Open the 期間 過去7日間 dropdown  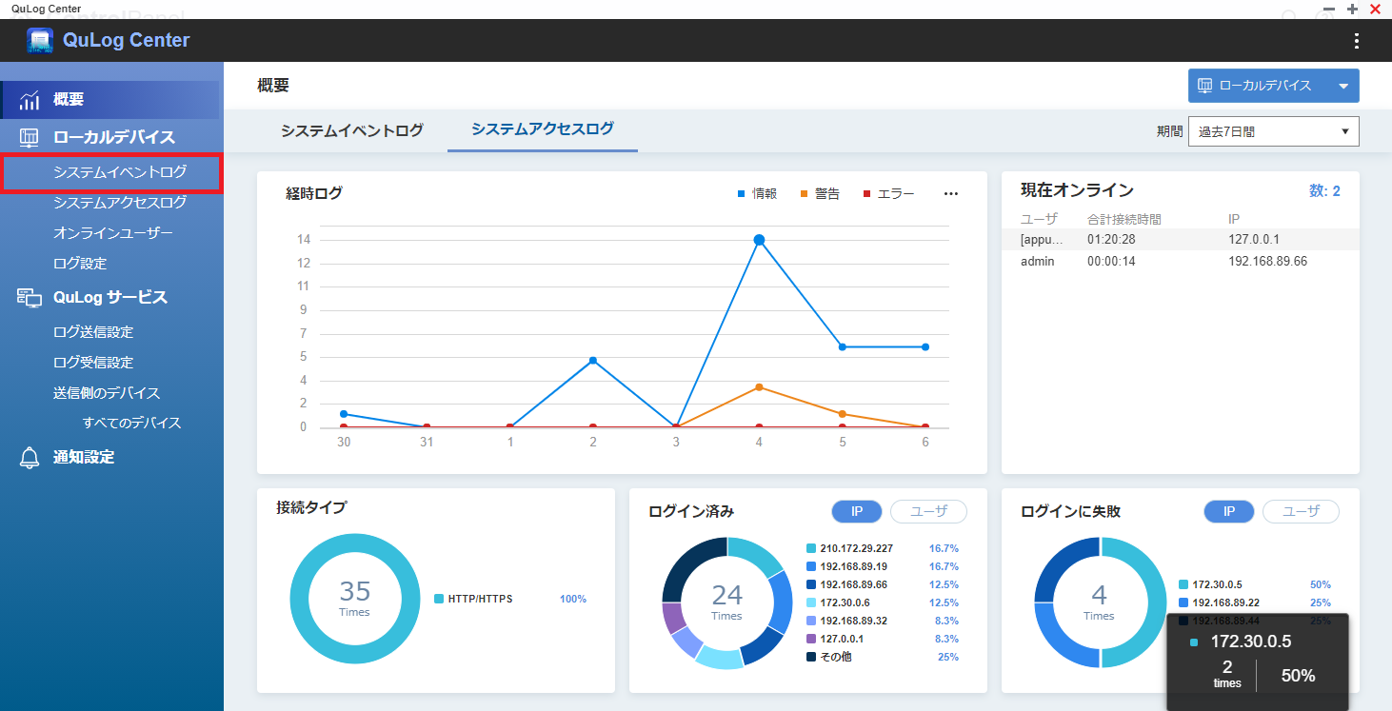coord(1274,132)
